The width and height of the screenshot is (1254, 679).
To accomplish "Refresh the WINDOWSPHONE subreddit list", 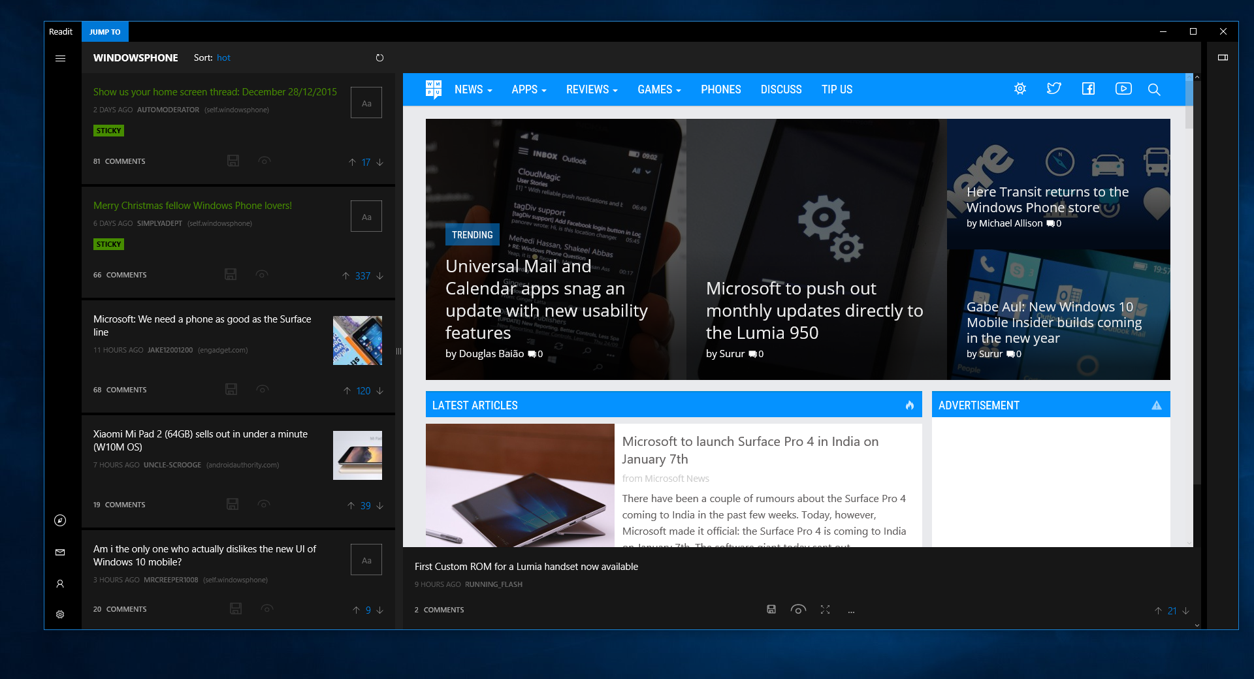I will (x=379, y=58).
